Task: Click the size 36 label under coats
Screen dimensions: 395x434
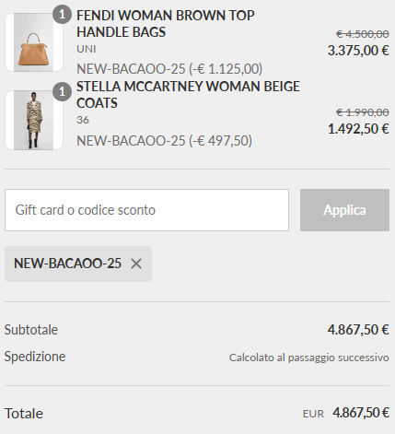Action: coord(83,120)
